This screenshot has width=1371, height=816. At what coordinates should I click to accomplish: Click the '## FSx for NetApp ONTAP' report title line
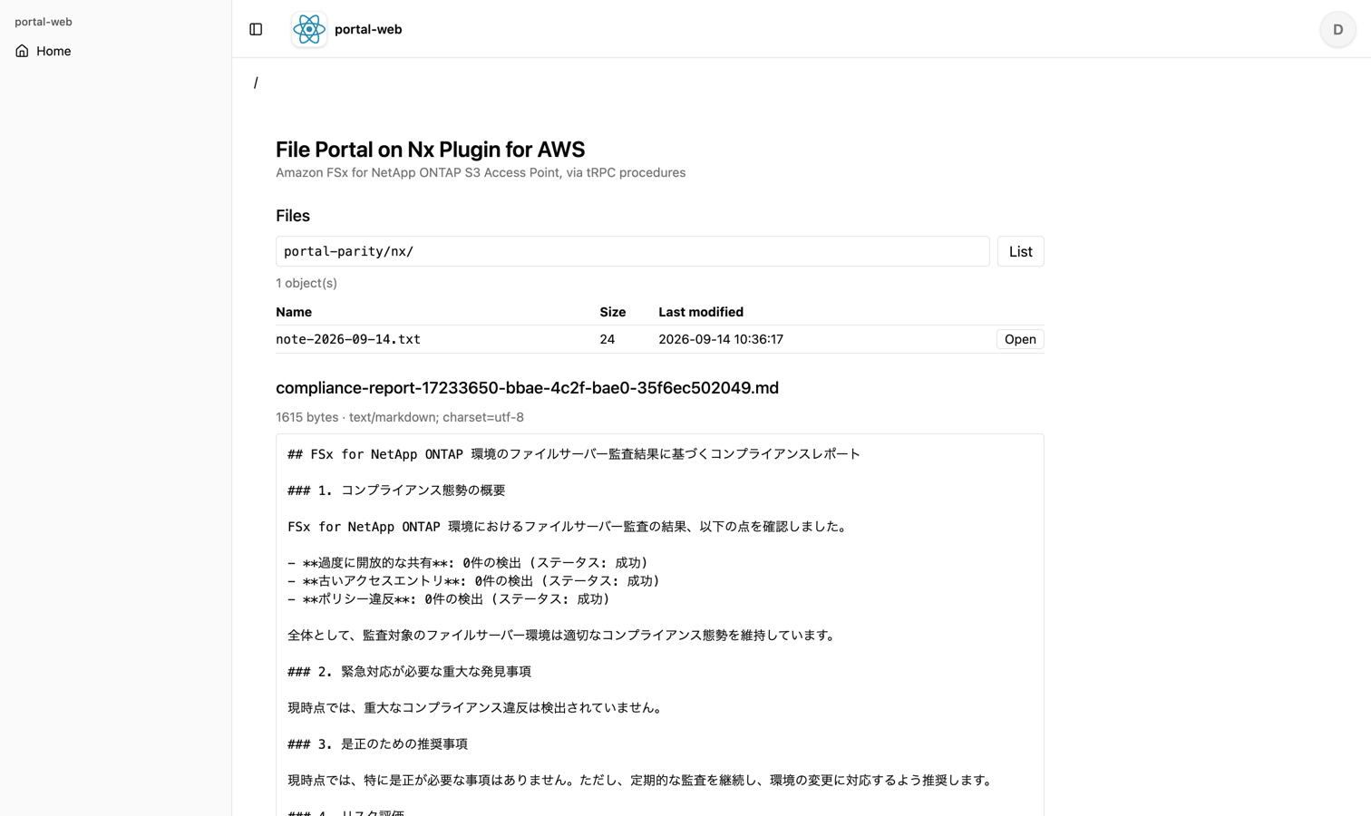pos(574,454)
